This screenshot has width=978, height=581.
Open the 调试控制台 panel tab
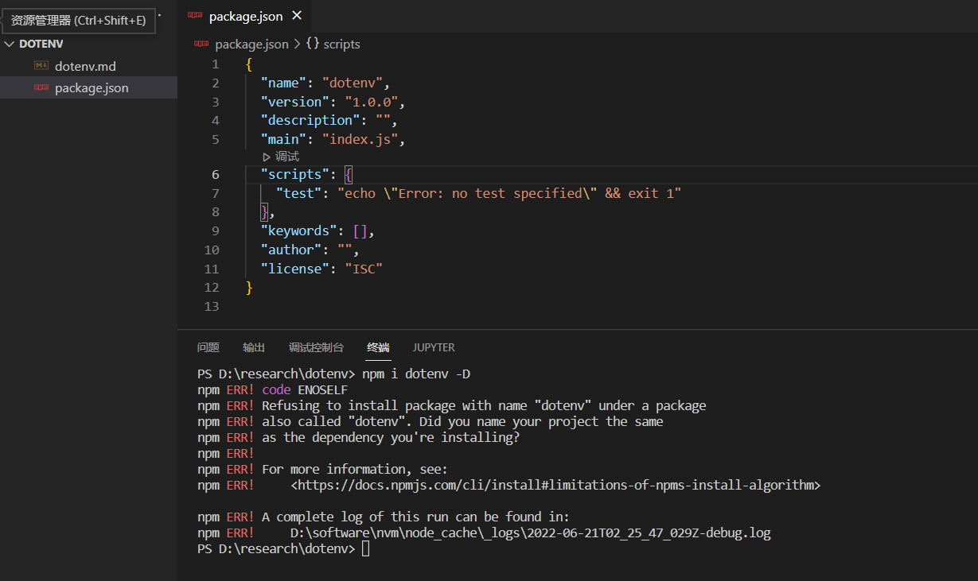tap(316, 347)
